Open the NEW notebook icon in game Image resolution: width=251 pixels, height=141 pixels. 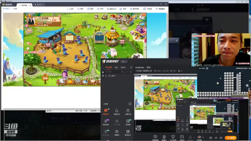(142, 17)
